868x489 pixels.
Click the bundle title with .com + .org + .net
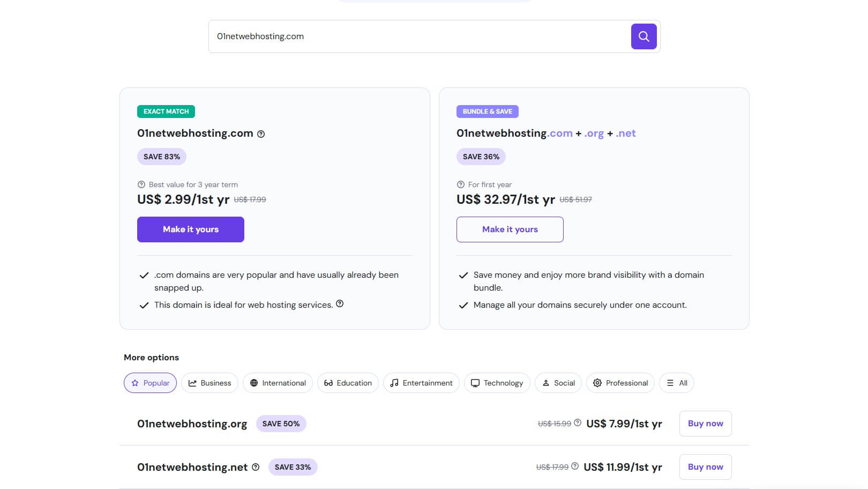click(546, 134)
